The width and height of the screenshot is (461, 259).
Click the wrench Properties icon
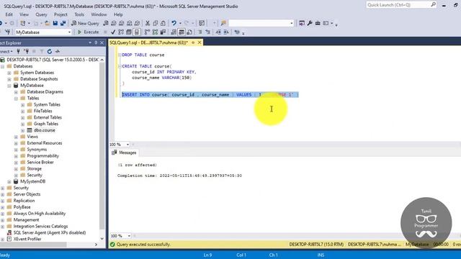click(310, 23)
